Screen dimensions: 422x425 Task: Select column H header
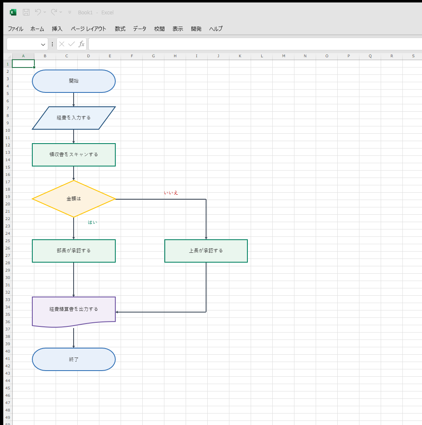click(175, 56)
